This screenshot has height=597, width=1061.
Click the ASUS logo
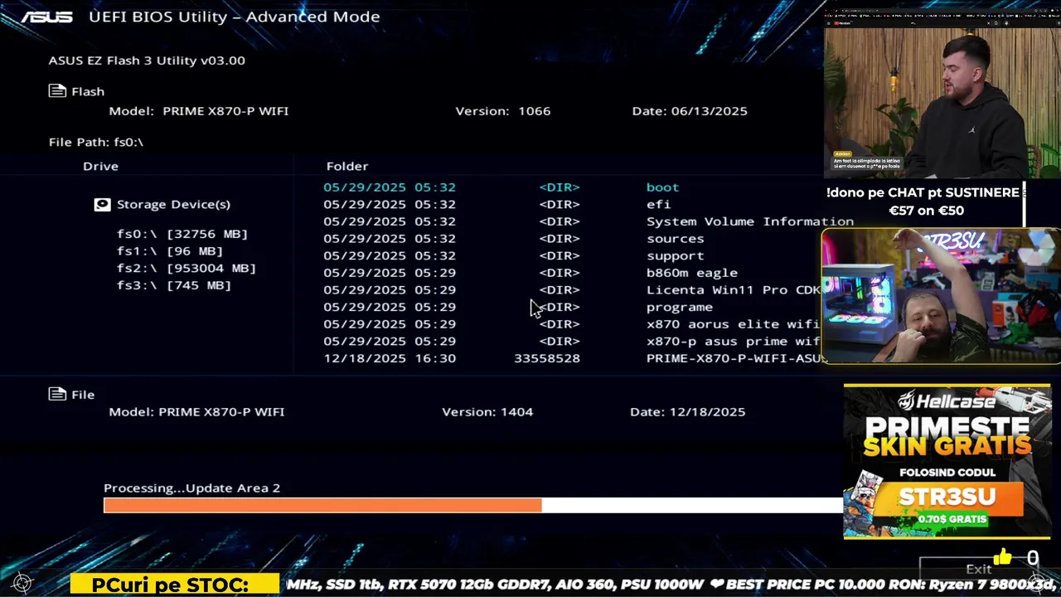point(47,17)
